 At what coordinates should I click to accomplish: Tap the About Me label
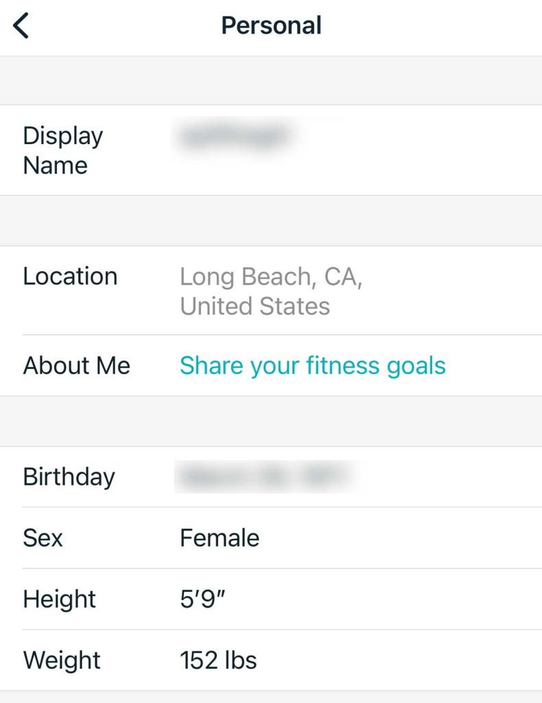pos(76,365)
